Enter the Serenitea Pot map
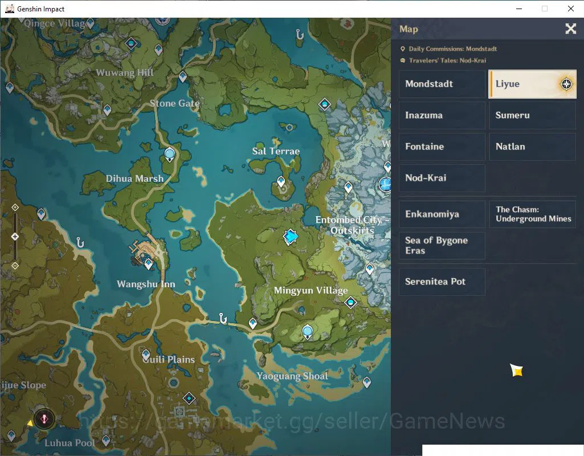This screenshot has height=456, width=584. coord(442,282)
